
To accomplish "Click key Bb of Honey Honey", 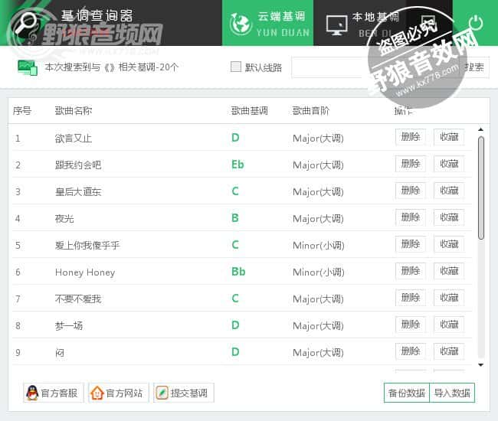I will [x=238, y=272].
